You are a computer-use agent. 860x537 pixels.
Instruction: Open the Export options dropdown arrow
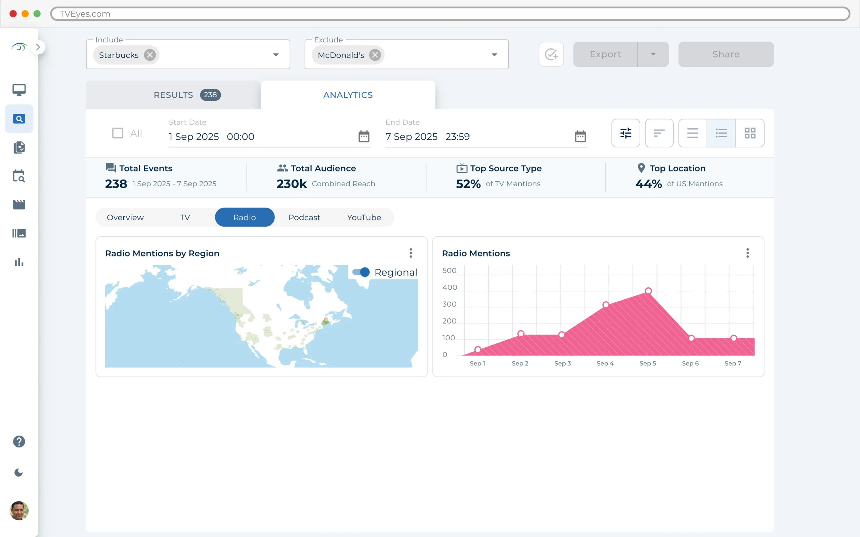(x=653, y=54)
